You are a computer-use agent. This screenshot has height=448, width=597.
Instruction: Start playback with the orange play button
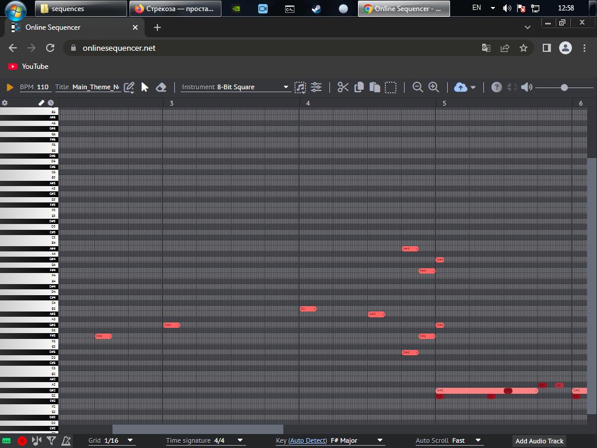10,87
